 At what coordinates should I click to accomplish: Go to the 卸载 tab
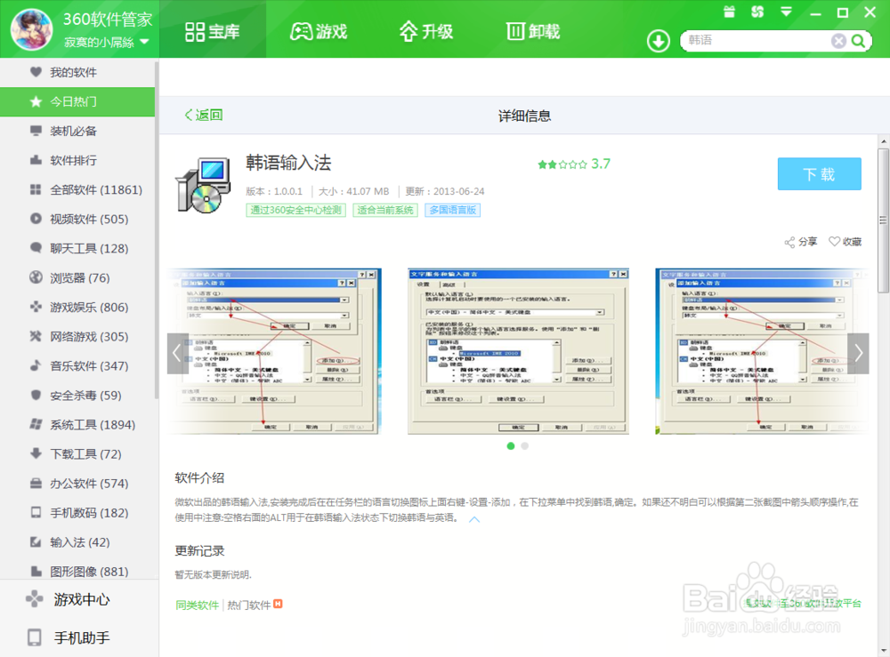click(x=532, y=31)
